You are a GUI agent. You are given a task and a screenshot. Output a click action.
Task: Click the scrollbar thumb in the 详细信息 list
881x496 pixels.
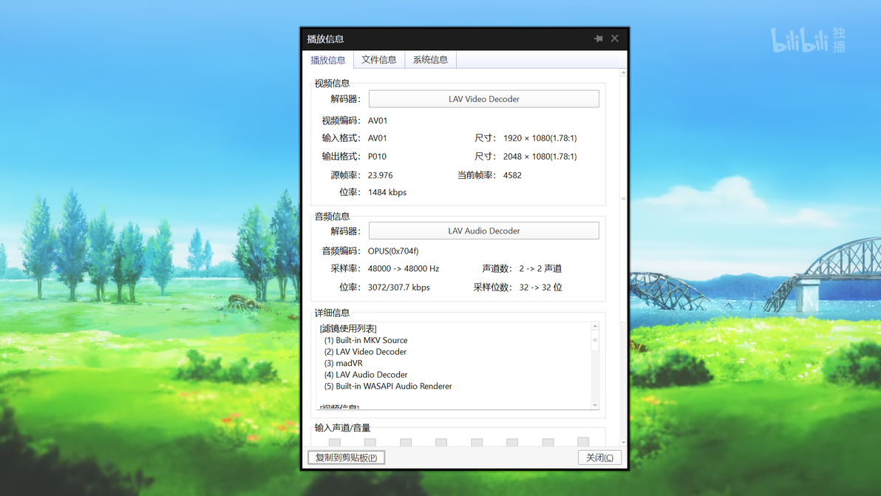click(595, 341)
